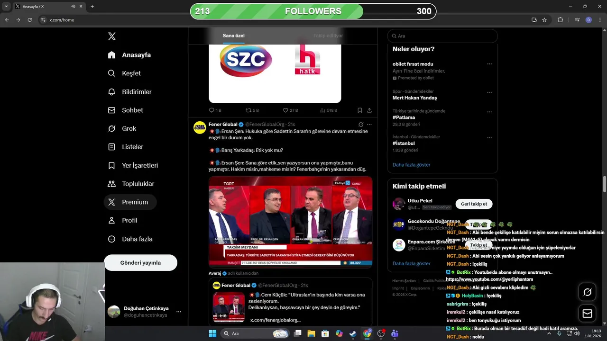
Task: Close the Anasayfa / X tab
Action: 81,7
